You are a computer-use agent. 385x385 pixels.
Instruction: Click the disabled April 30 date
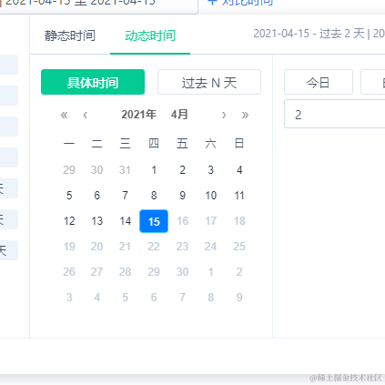pos(182,272)
